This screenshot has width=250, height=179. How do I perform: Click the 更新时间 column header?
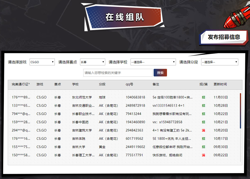(x=220, y=84)
